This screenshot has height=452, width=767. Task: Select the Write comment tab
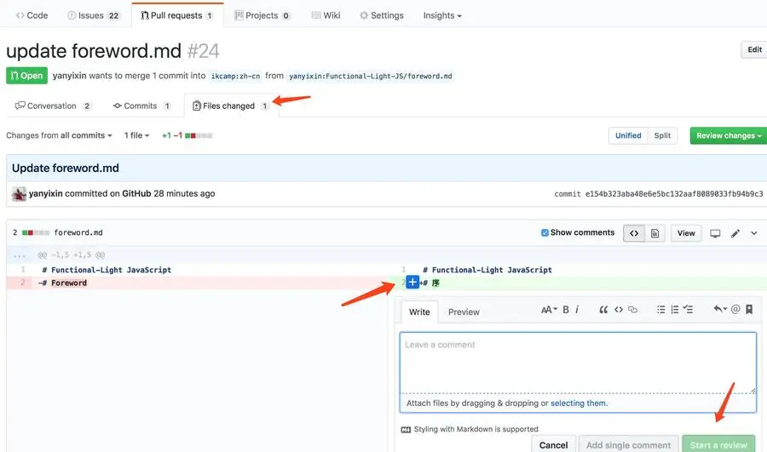point(419,312)
